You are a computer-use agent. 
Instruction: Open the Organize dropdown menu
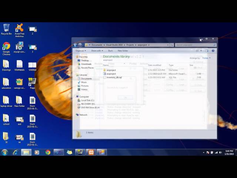(81, 51)
